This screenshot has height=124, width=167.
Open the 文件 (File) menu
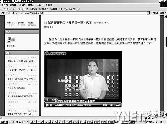pyautogui.click(x=5, y=5)
